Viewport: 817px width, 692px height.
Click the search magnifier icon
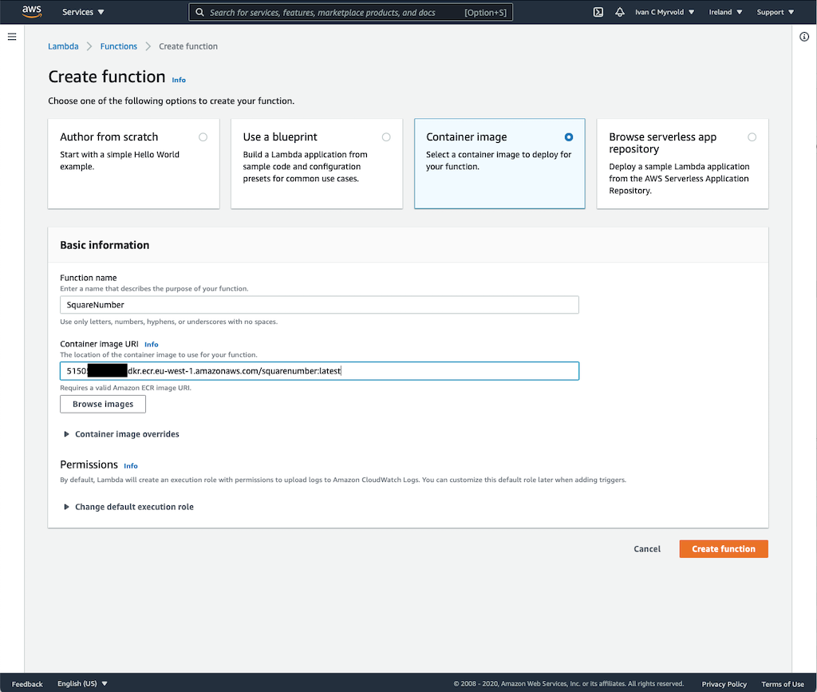pos(199,12)
